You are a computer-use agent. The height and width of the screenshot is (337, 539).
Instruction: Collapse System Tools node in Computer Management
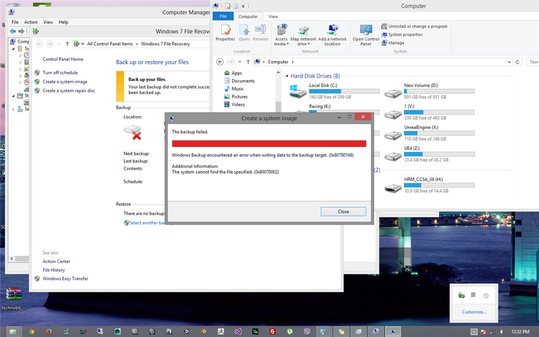tap(14, 49)
